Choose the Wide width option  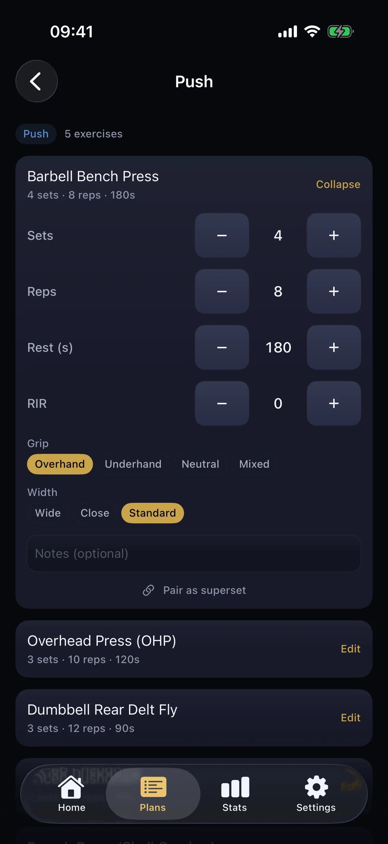(48, 513)
